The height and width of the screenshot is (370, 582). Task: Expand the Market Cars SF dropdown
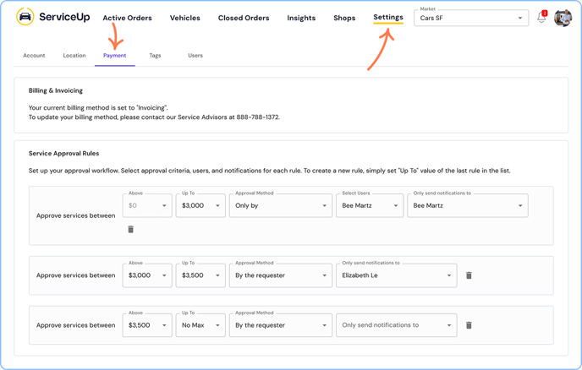(471, 18)
